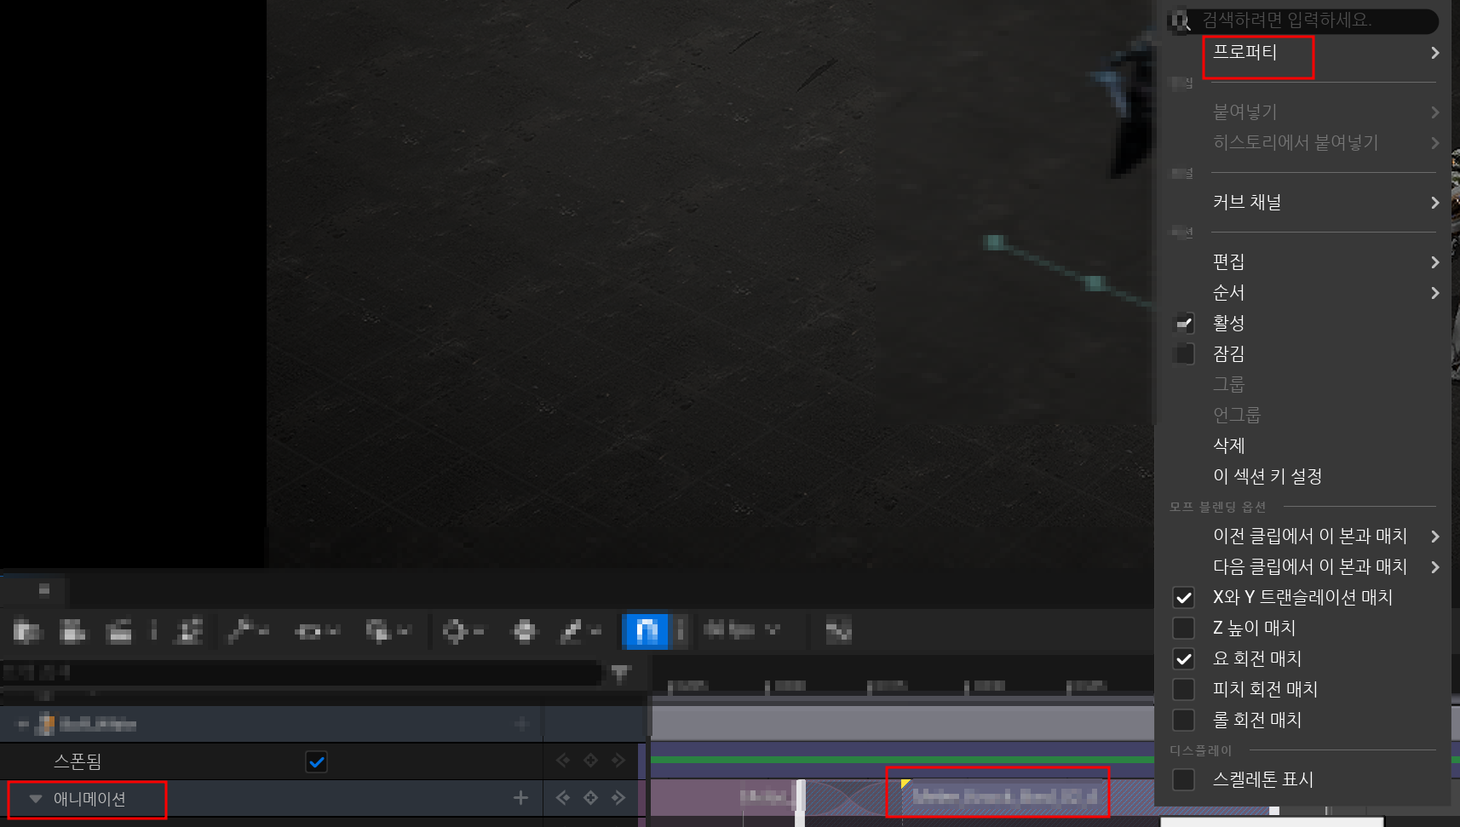Viewport: 1460px width, 827px height.
Task: Toggle the blue magnet snapping button
Action: tap(647, 631)
